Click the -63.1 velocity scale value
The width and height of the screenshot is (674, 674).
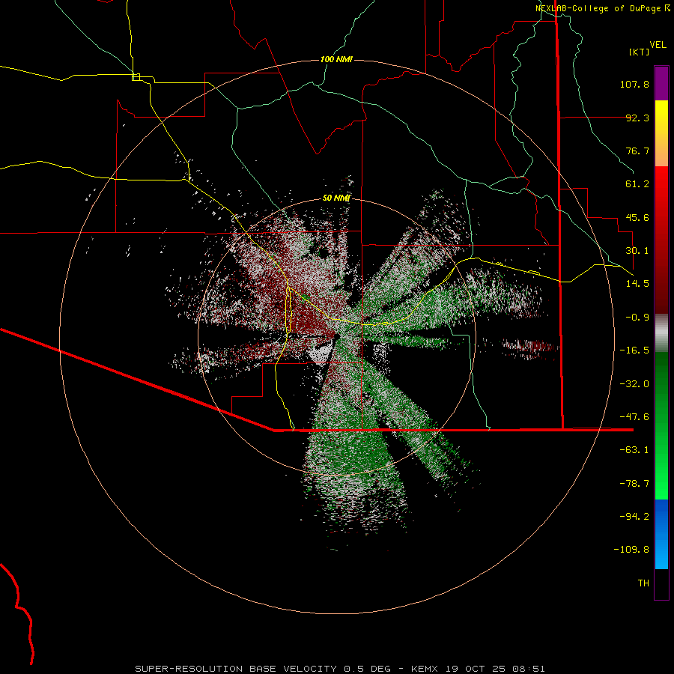(634, 450)
